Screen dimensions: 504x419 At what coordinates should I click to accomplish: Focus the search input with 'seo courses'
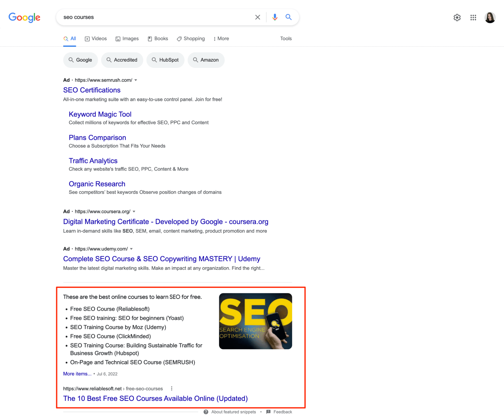156,17
